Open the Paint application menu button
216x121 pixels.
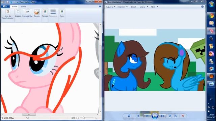(5, 6)
